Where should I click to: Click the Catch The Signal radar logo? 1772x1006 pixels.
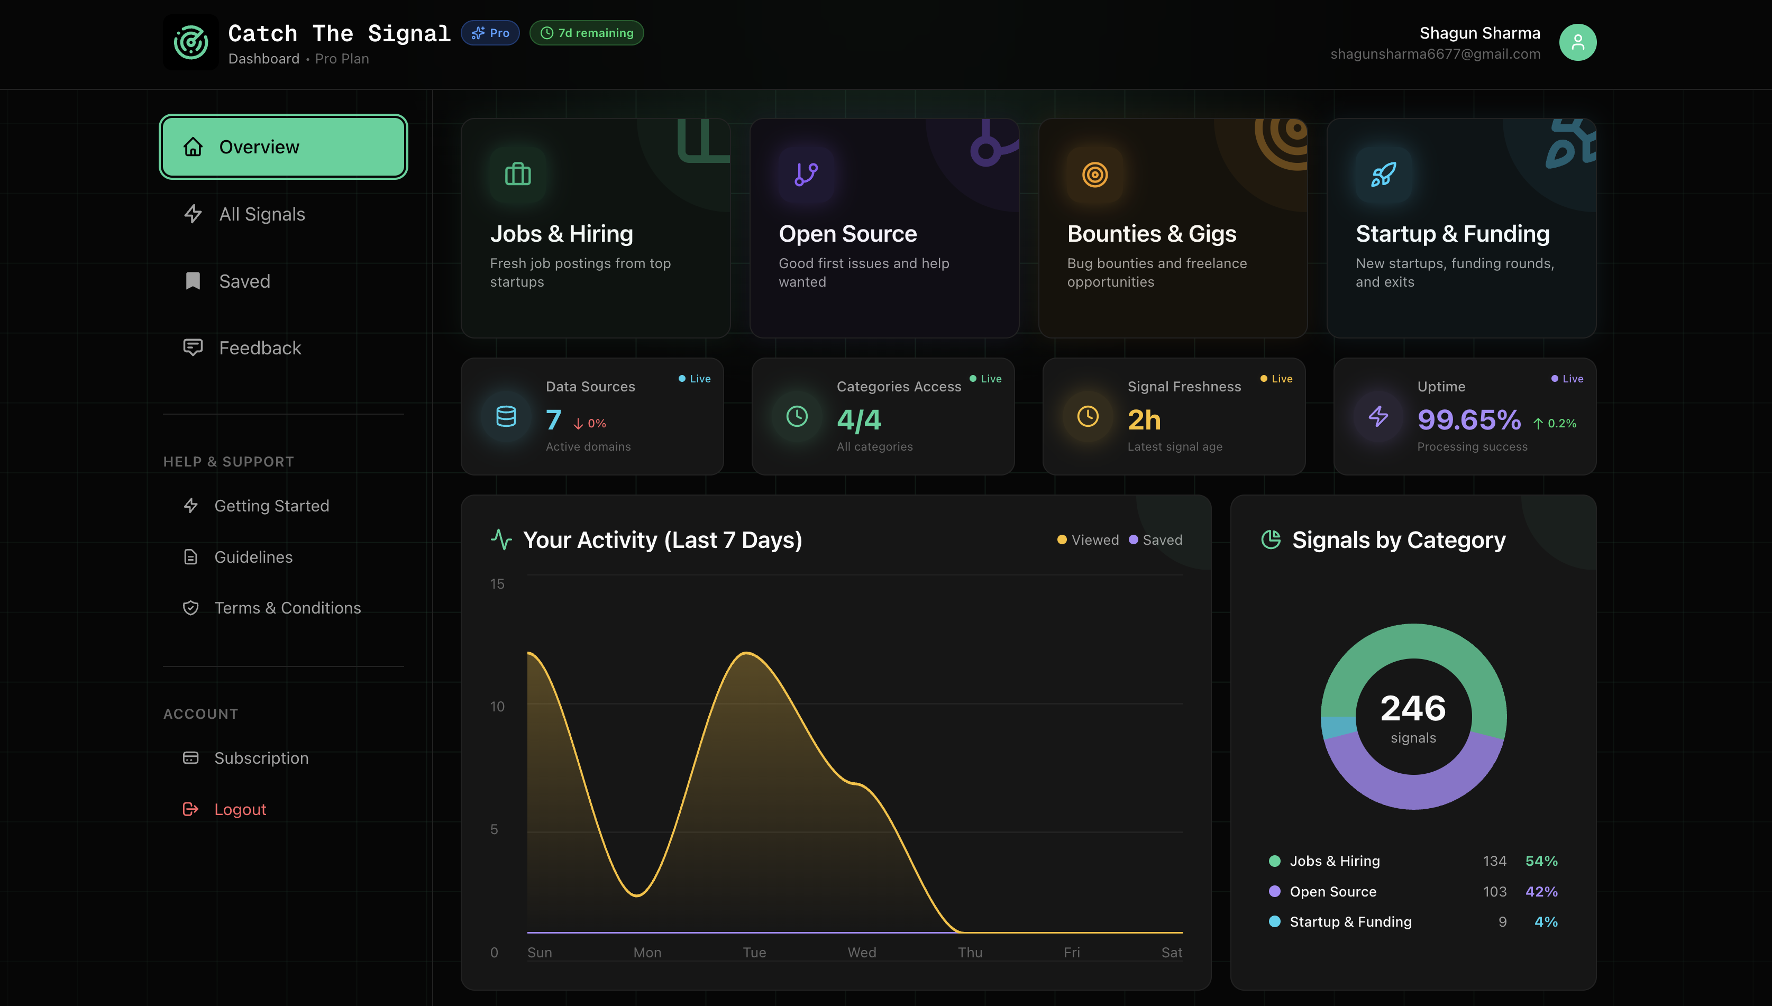tap(190, 43)
